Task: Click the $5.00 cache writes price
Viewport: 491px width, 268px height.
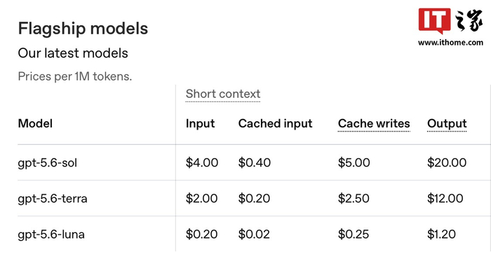Action: 354,162
